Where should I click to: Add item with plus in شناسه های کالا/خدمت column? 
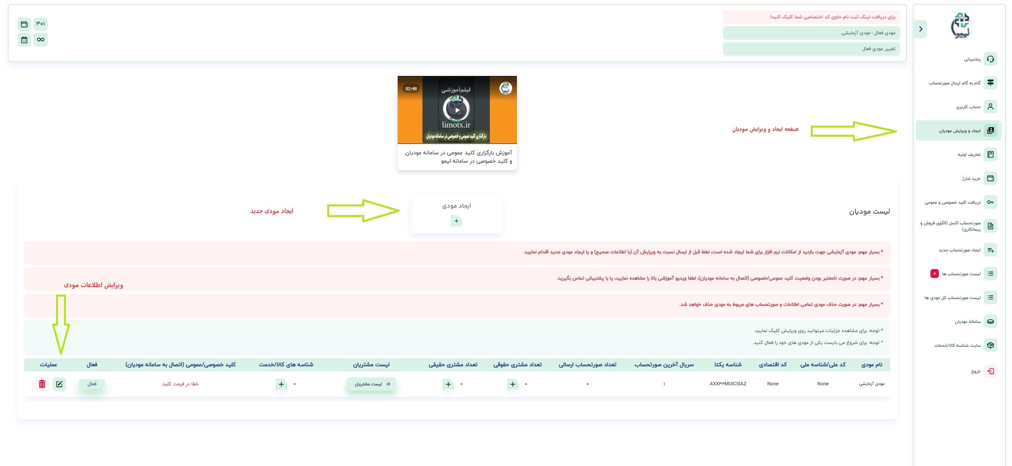click(281, 384)
